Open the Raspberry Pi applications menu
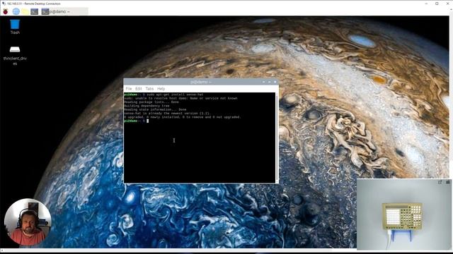The width and height of the screenshot is (453, 254). (6, 11)
